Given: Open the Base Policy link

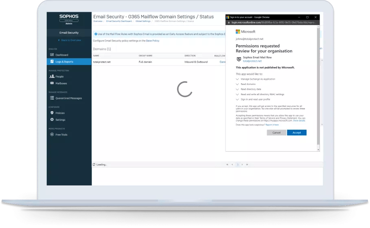Looking at the screenshot, I should pyautogui.click(x=153, y=41).
